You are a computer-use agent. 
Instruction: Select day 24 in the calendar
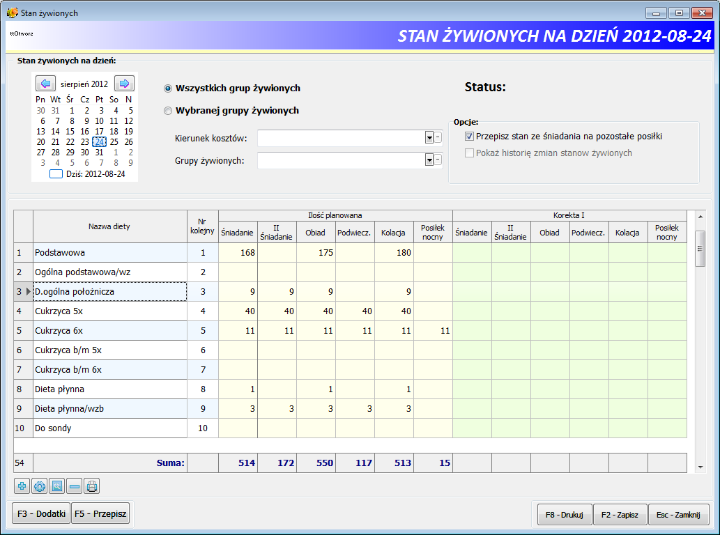[99, 142]
